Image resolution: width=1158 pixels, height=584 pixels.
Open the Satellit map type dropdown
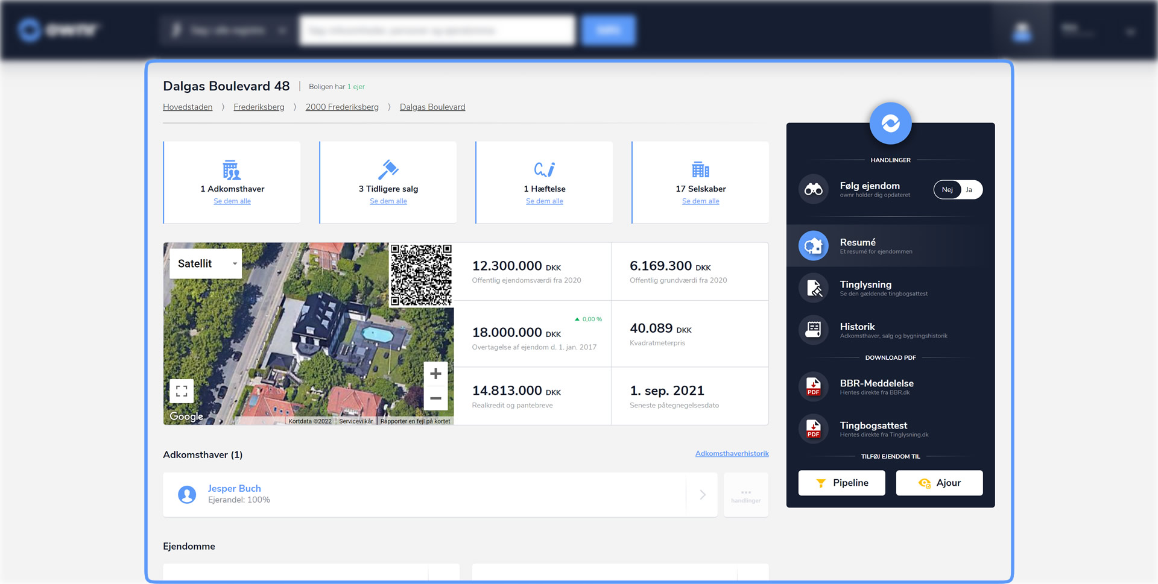pyautogui.click(x=206, y=264)
